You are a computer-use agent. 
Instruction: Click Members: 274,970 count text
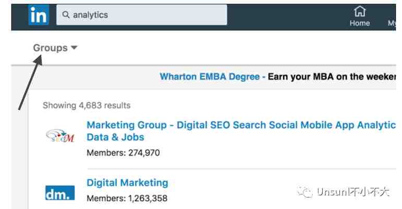pyautogui.click(x=123, y=153)
